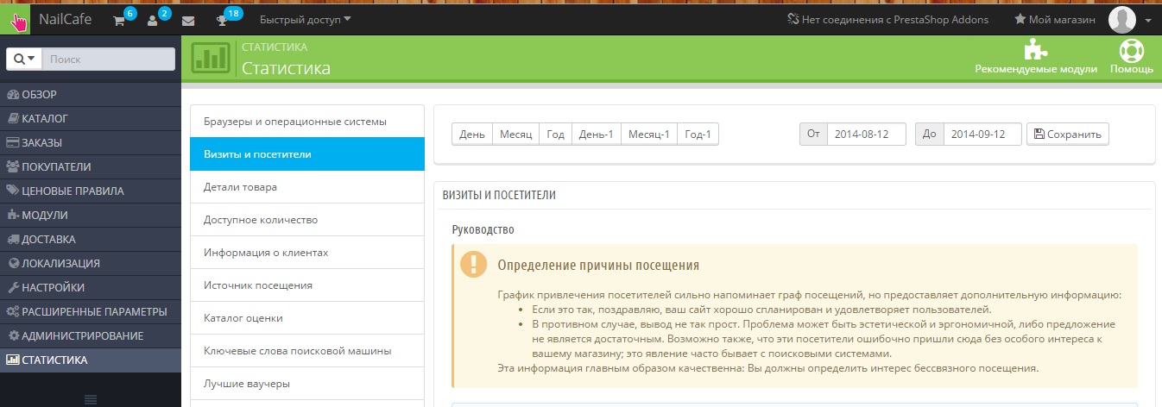
Task: Select Каталог оценки statistics module
Action: tap(307, 318)
